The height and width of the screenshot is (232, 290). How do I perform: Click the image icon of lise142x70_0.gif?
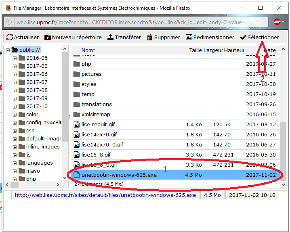click(77, 144)
